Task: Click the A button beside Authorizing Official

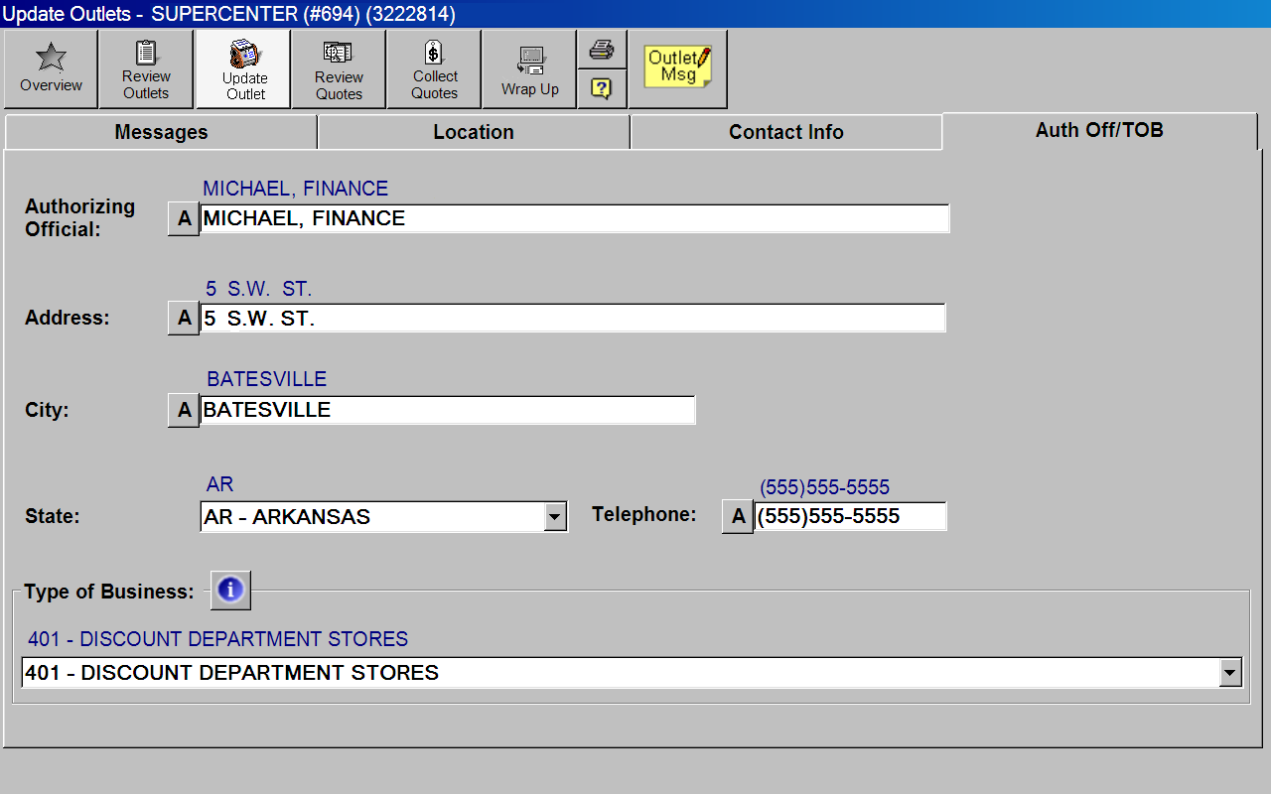Action: (x=184, y=218)
